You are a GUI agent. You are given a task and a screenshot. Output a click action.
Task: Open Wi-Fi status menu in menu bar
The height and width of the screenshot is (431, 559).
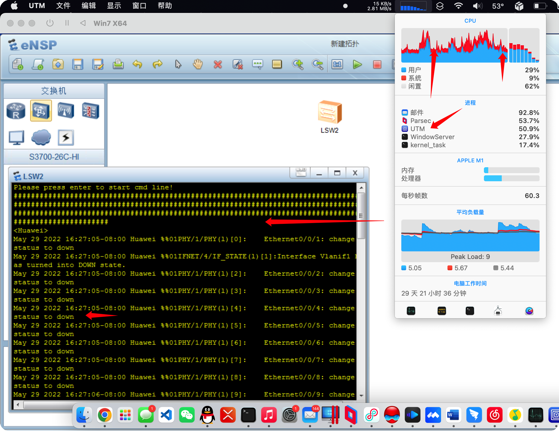458,6
